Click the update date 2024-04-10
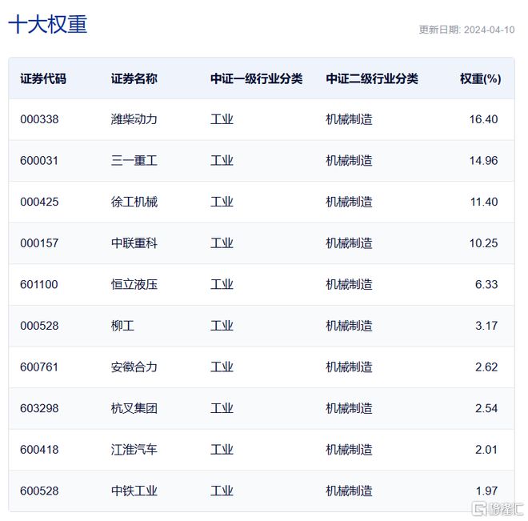The width and height of the screenshot is (528, 521). [489, 30]
